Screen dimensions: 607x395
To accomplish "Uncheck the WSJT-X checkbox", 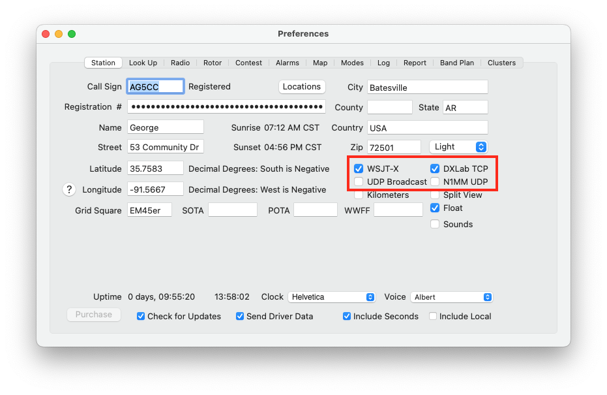I will pyautogui.click(x=359, y=168).
